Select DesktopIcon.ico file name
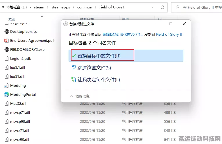 (24, 32)
